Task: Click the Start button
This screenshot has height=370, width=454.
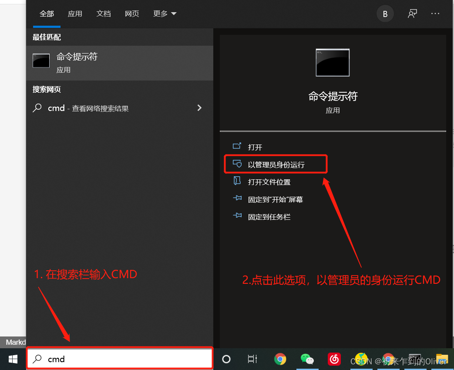Action: point(13,359)
